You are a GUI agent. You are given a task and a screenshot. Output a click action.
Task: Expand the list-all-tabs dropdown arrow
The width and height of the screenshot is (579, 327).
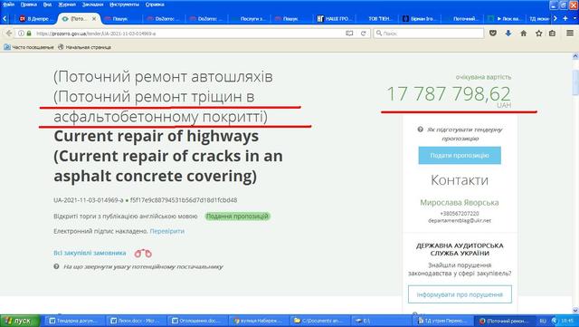(x=575, y=18)
